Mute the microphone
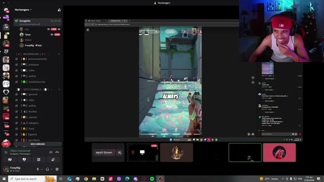Image resolution: width=324 pixels, height=182 pixels. click(38, 169)
